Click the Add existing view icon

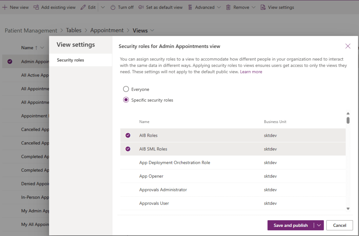36,7
